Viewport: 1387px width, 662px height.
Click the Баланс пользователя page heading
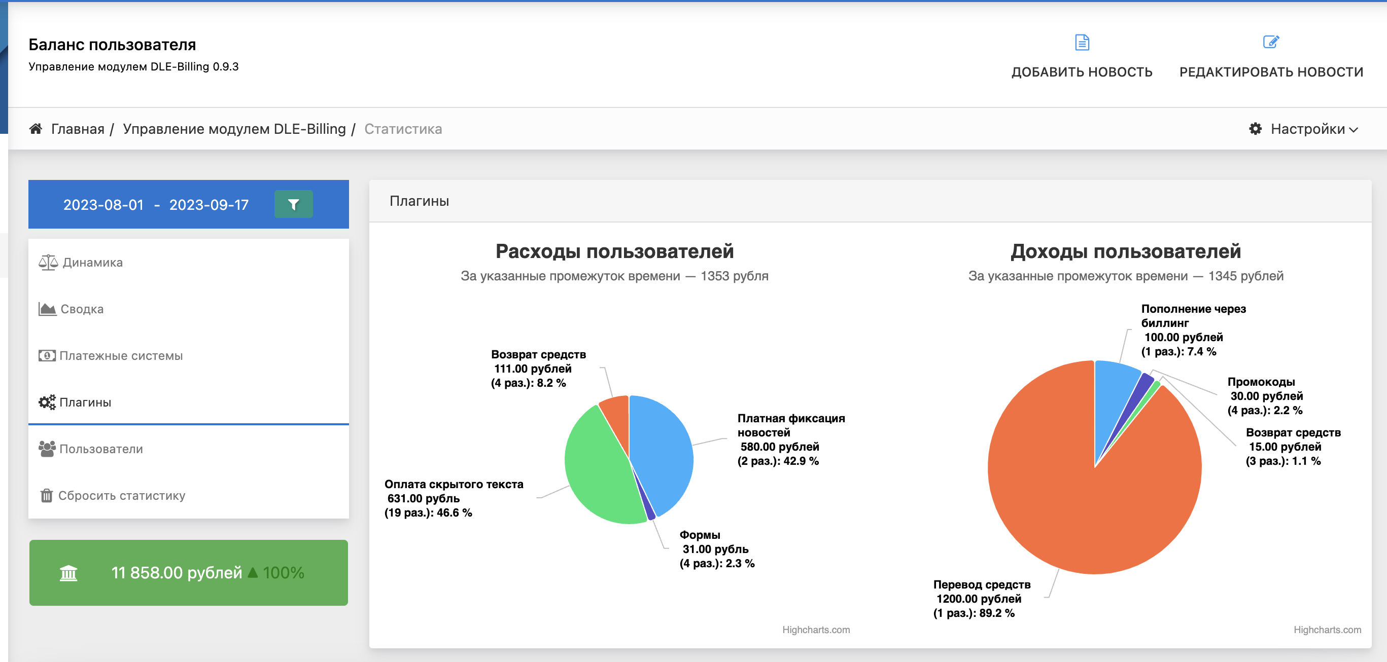112,45
